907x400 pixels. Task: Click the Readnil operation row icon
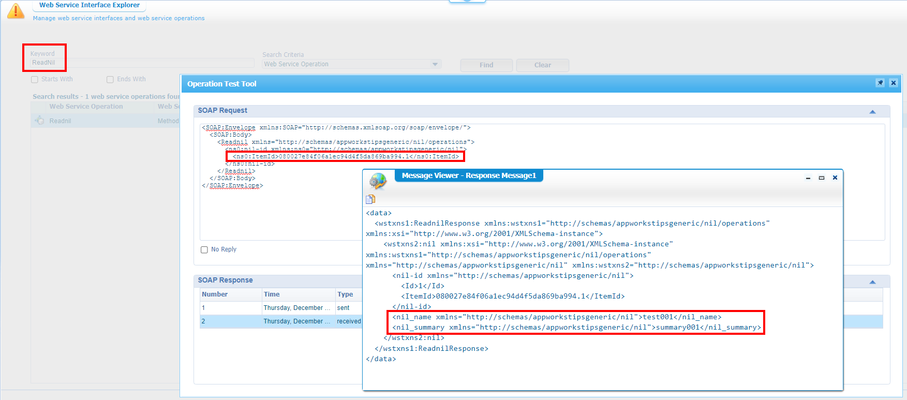tap(40, 121)
